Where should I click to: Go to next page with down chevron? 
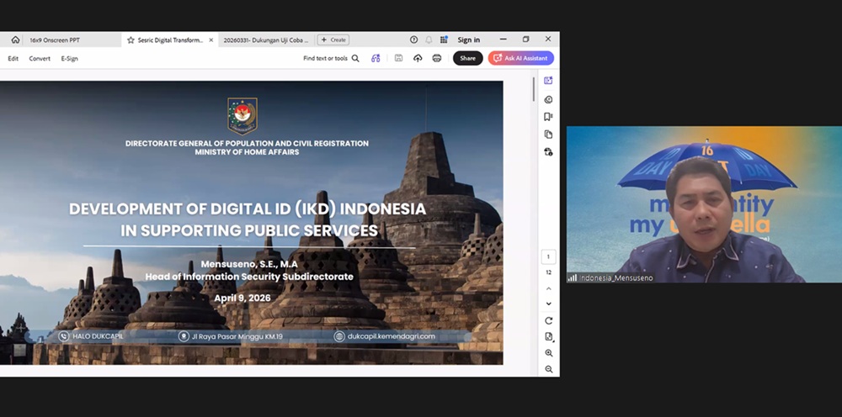(x=549, y=304)
